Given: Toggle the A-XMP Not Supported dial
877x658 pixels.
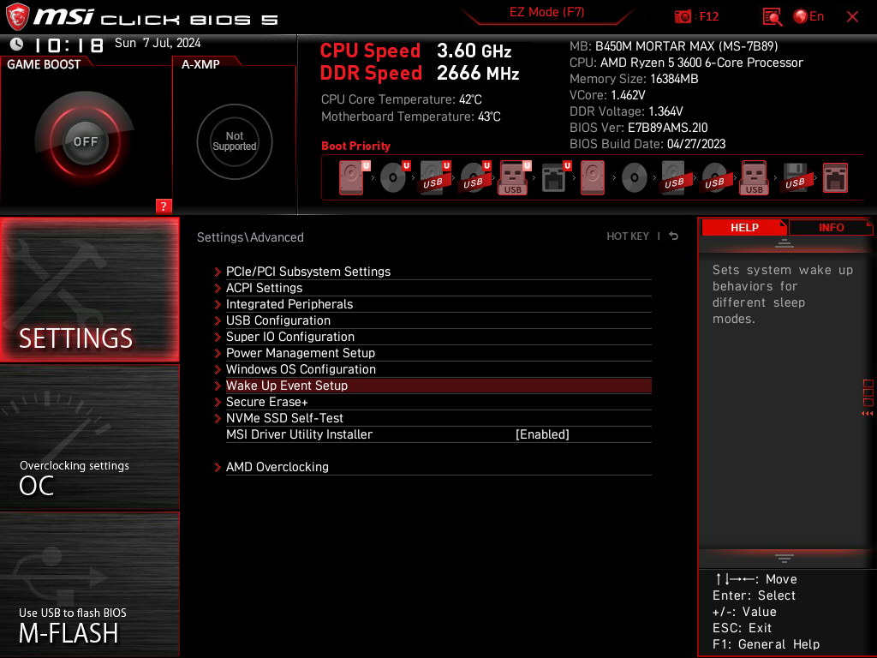Looking at the screenshot, I should [235, 141].
